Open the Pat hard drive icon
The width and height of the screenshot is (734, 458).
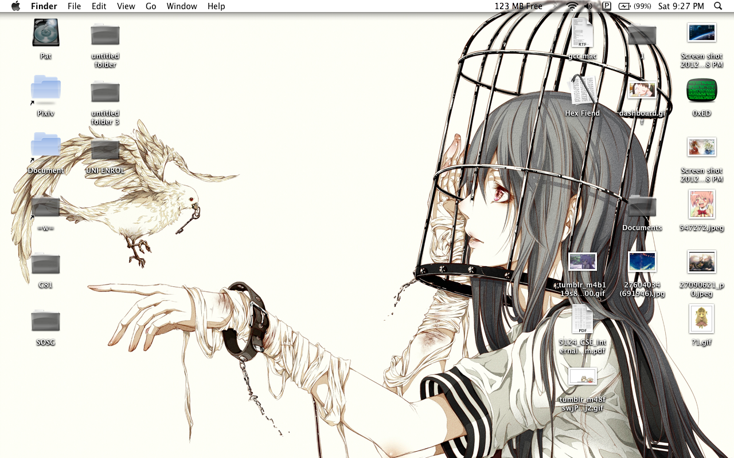[46, 33]
